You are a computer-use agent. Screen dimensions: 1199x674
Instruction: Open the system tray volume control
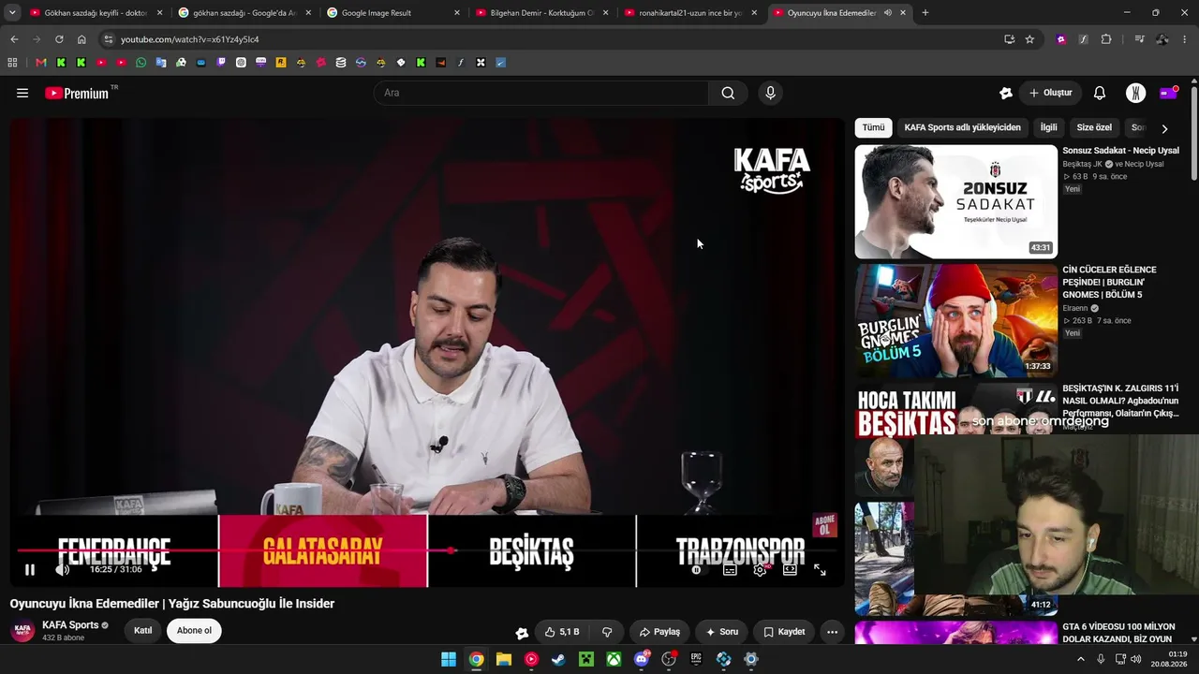click(1136, 659)
